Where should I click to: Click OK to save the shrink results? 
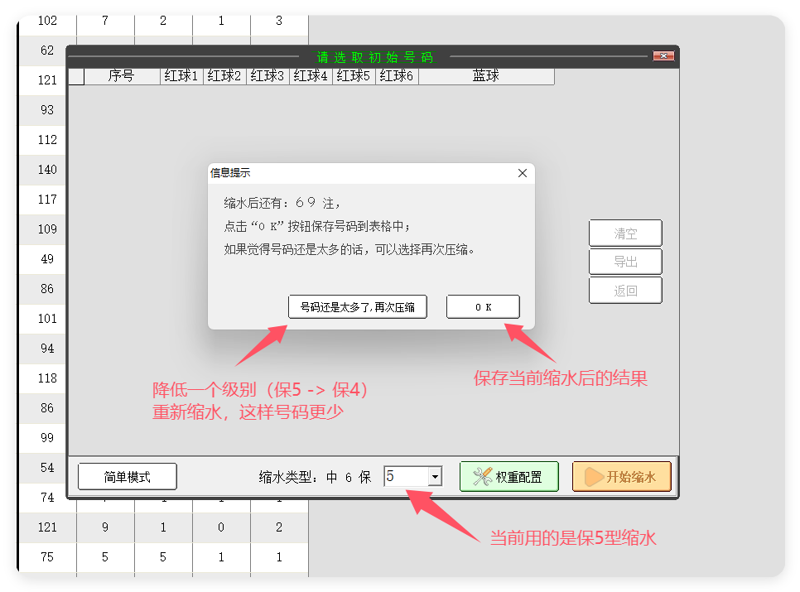coord(483,306)
